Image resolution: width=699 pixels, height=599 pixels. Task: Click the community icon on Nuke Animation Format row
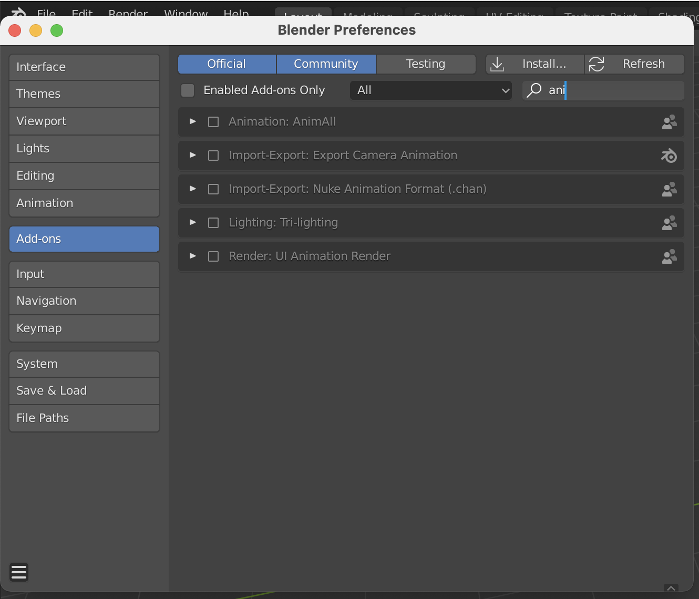point(669,190)
